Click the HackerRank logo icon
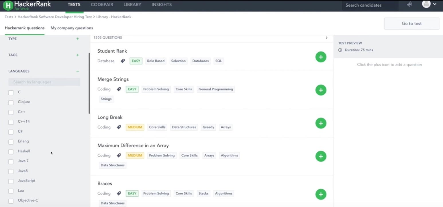 click(8, 5)
